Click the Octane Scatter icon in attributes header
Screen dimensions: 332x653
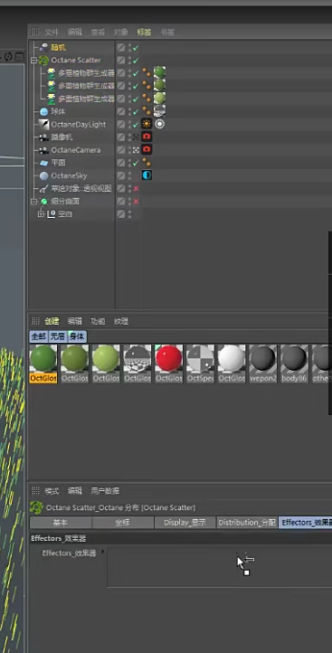[x=36, y=507]
